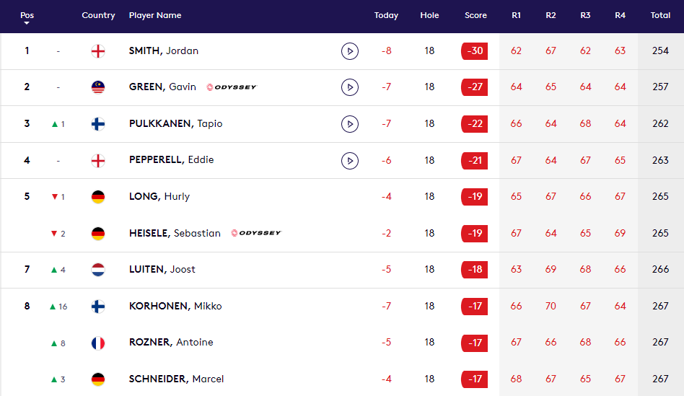
Task: Click Eddie Pepperell's play button icon
Action: [349, 160]
